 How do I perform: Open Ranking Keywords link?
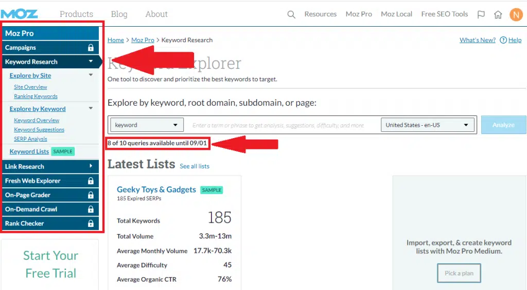[x=36, y=96]
